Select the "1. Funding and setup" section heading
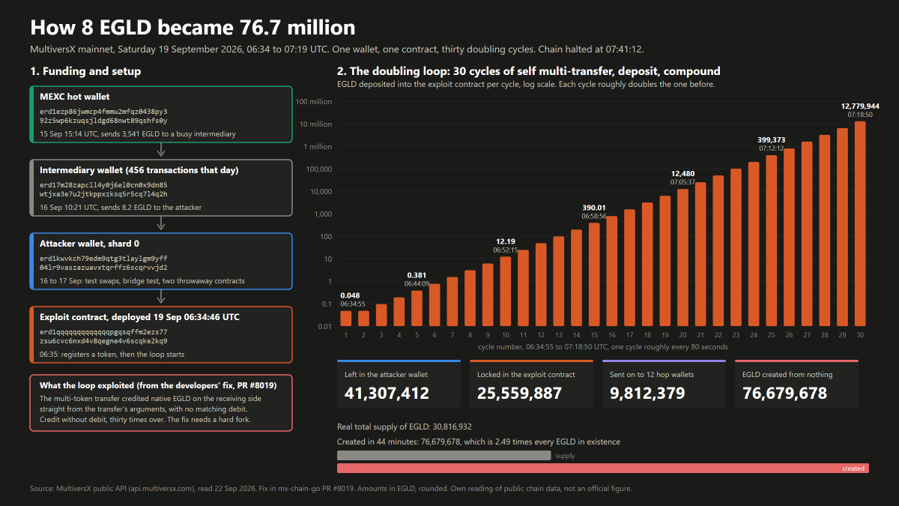The width and height of the screenshot is (899, 506). [85, 71]
